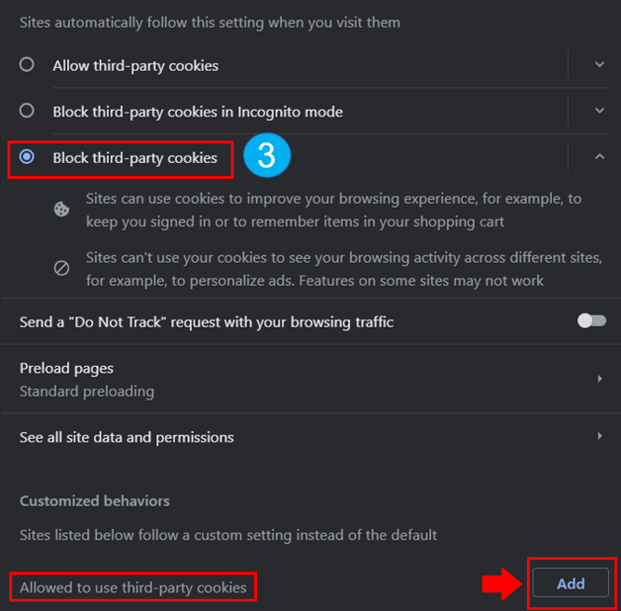Click the red arrow pointing to Add
Viewport: 621px width, 611px height.
coord(502,584)
